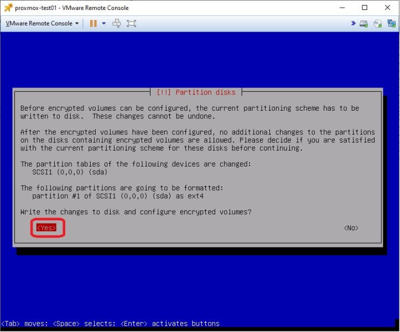Click the VMware Remote Console title bar icon

(8, 8)
